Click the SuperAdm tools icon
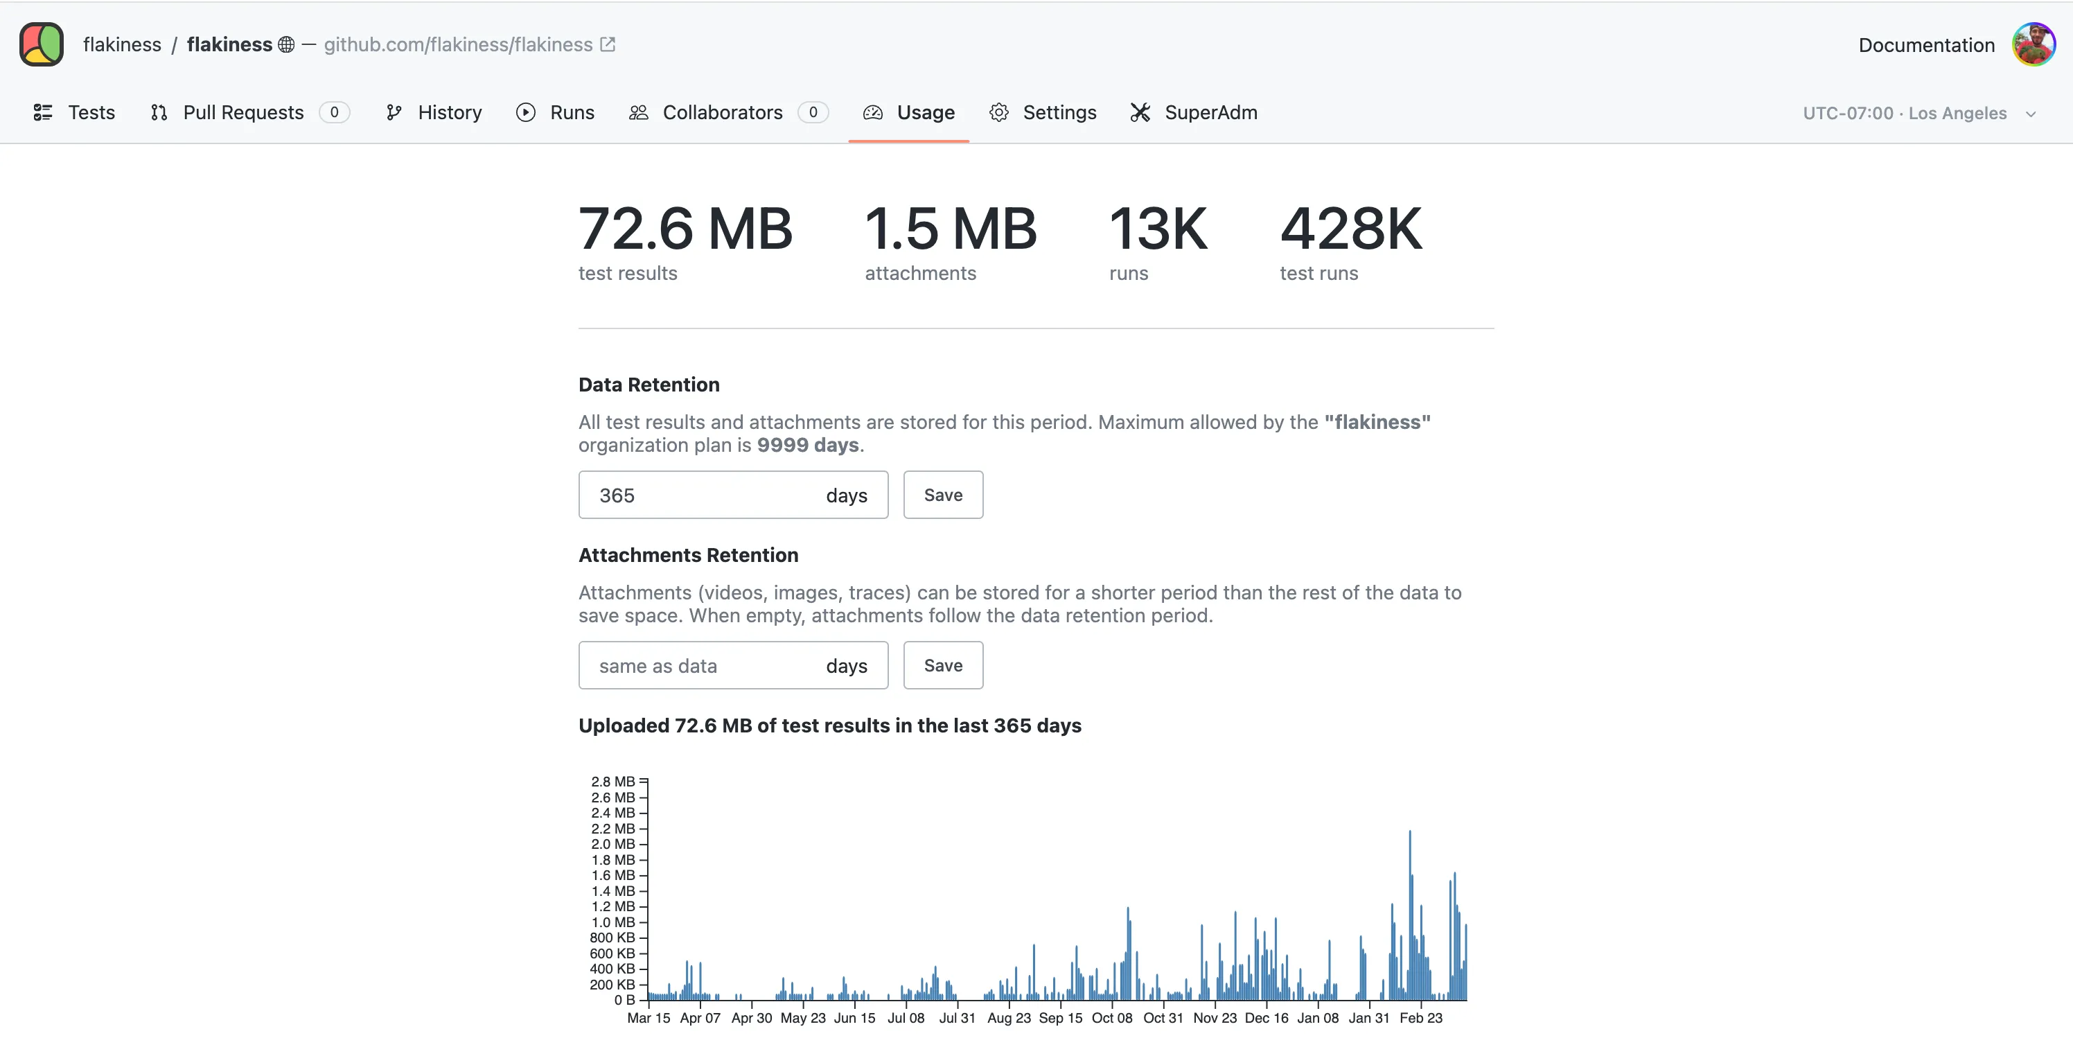The image size is (2073, 1038). [1140, 113]
